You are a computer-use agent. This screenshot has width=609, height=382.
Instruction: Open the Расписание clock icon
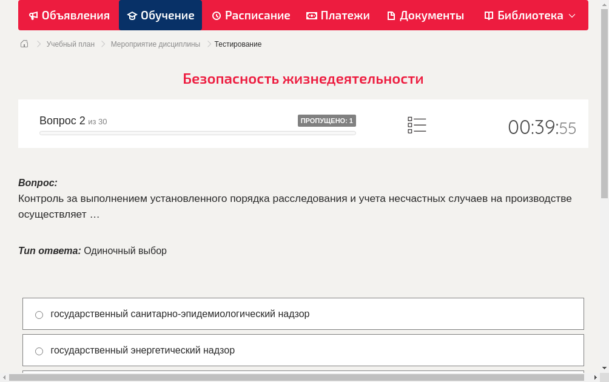tap(215, 15)
